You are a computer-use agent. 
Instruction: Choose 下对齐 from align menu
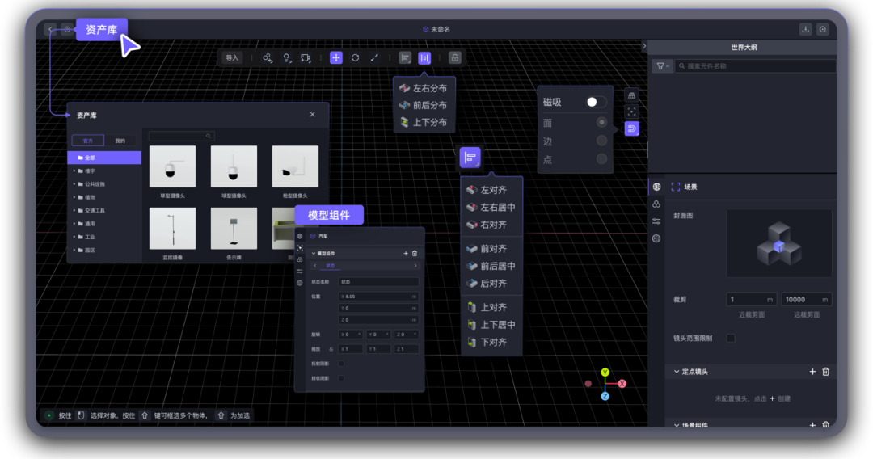(487, 342)
